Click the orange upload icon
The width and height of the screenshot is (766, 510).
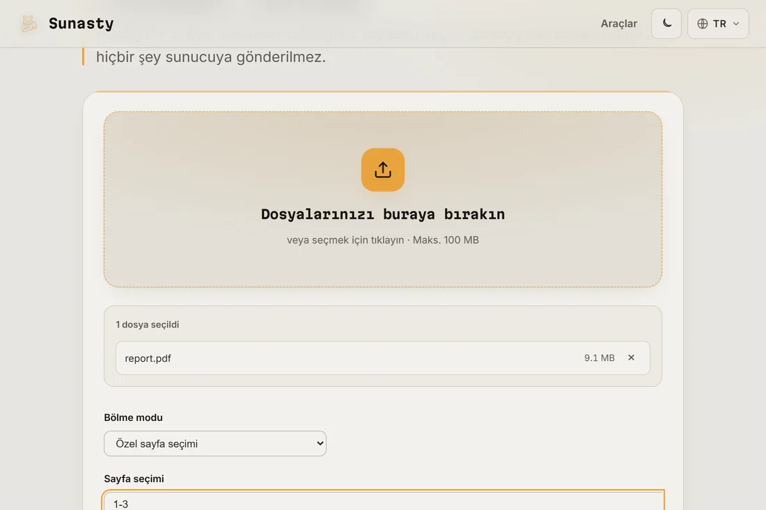pos(383,170)
